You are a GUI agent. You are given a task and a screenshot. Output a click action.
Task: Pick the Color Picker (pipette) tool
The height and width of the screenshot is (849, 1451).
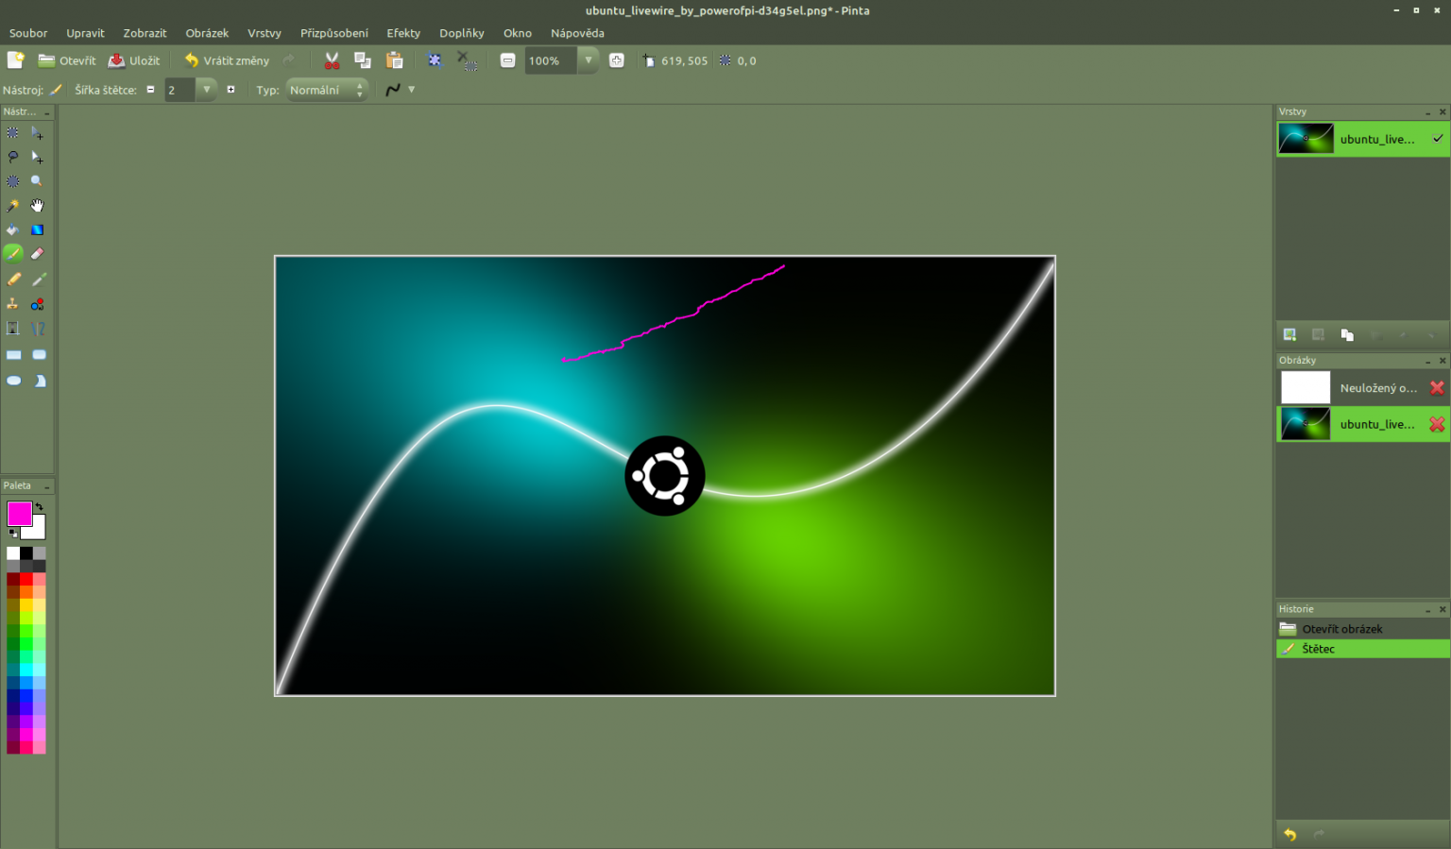pyautogui.click(x=39, y=279)
